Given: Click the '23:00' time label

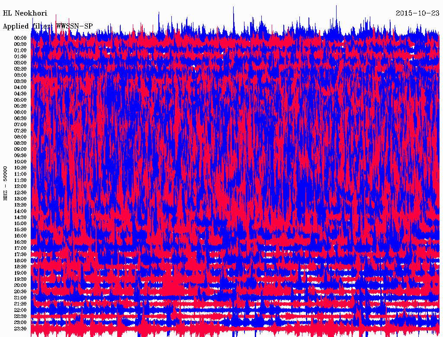Looking at the screenshot, I should pyautogui.click(x=20, y=322).
